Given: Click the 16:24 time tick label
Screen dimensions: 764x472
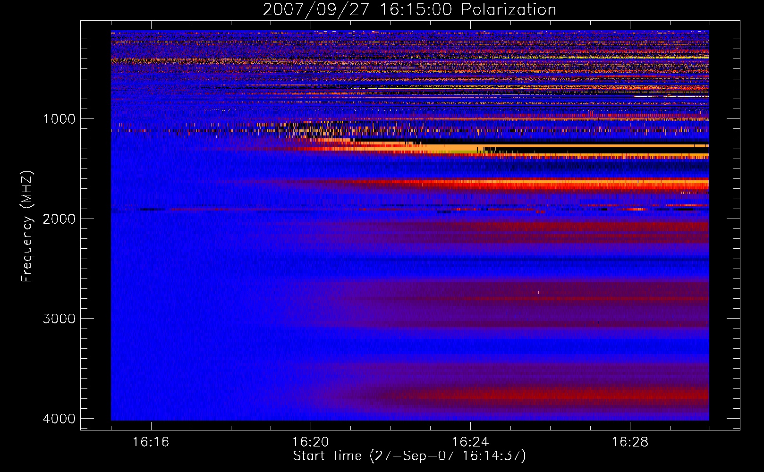Looking at the screenshot, I should [470, 442].
